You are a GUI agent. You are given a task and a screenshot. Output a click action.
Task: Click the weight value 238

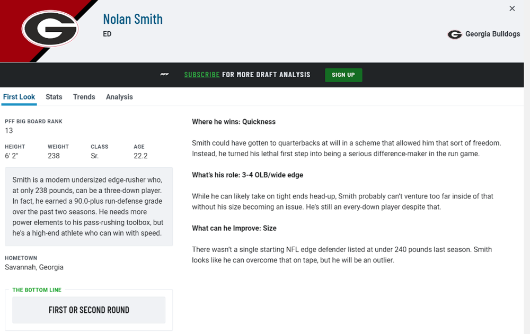pyautogui.click(x=54, y=156)
